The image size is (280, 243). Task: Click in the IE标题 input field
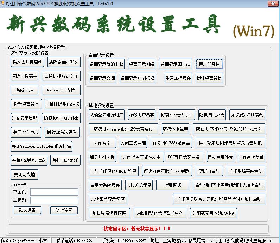pos(54,200)
